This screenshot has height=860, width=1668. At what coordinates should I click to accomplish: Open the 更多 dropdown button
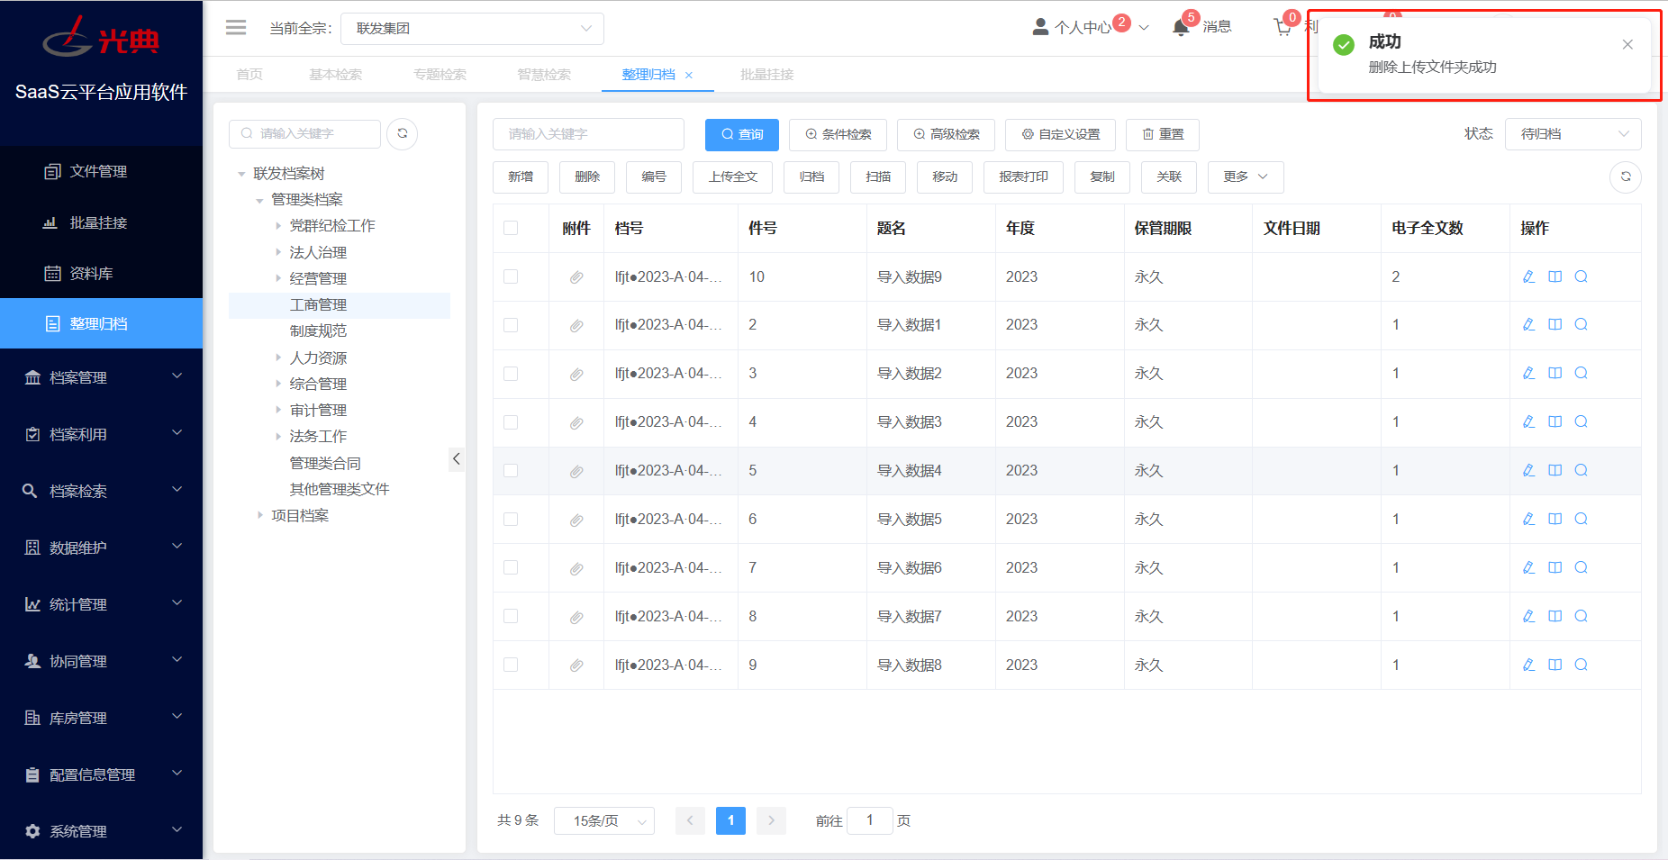[x=1246, y=177]
